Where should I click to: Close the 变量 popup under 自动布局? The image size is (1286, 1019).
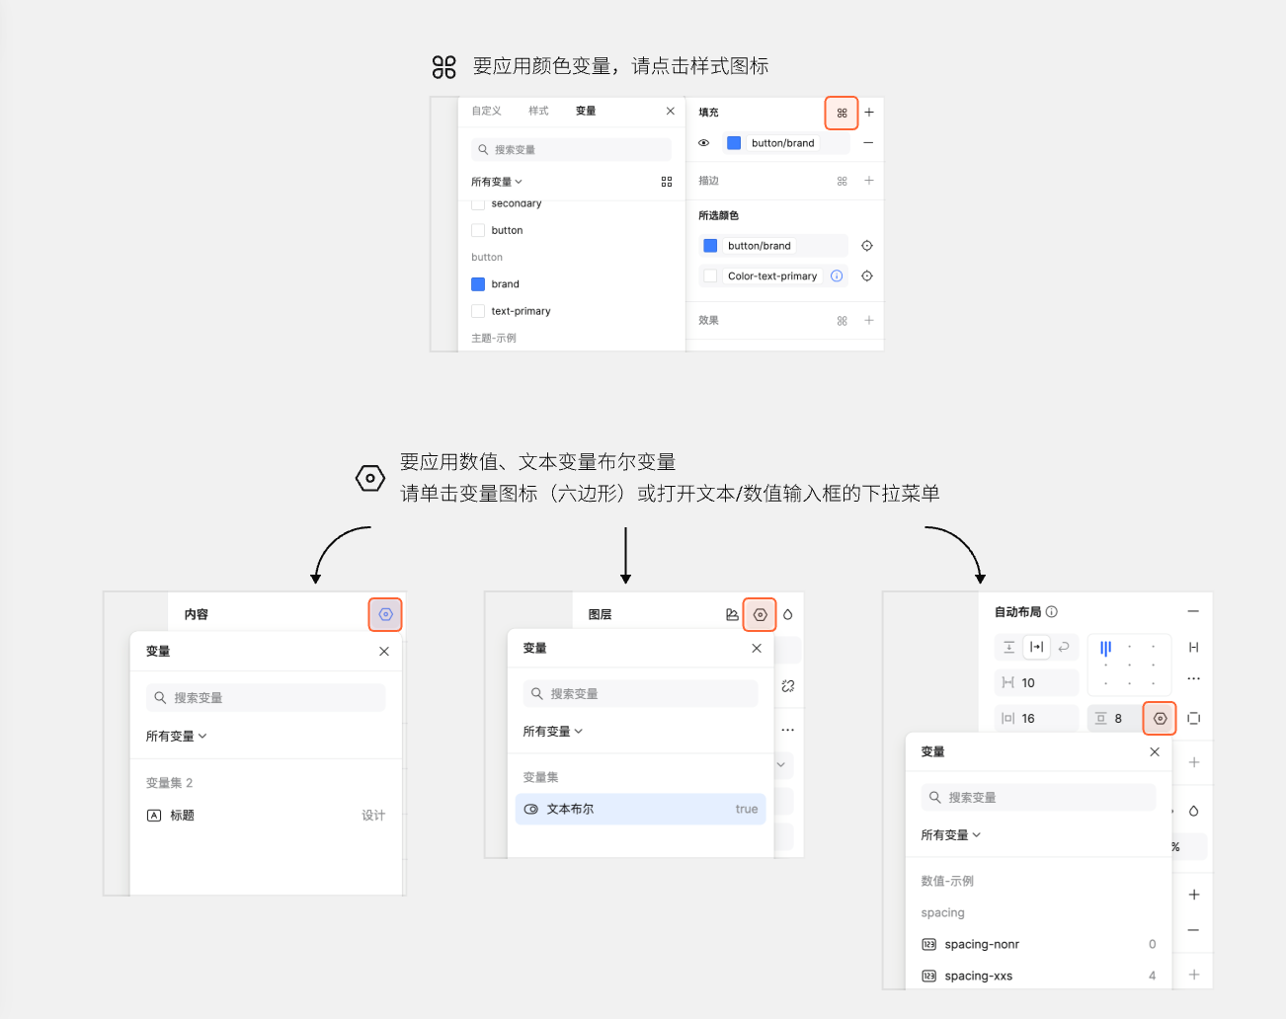(x=1155, y=752)
